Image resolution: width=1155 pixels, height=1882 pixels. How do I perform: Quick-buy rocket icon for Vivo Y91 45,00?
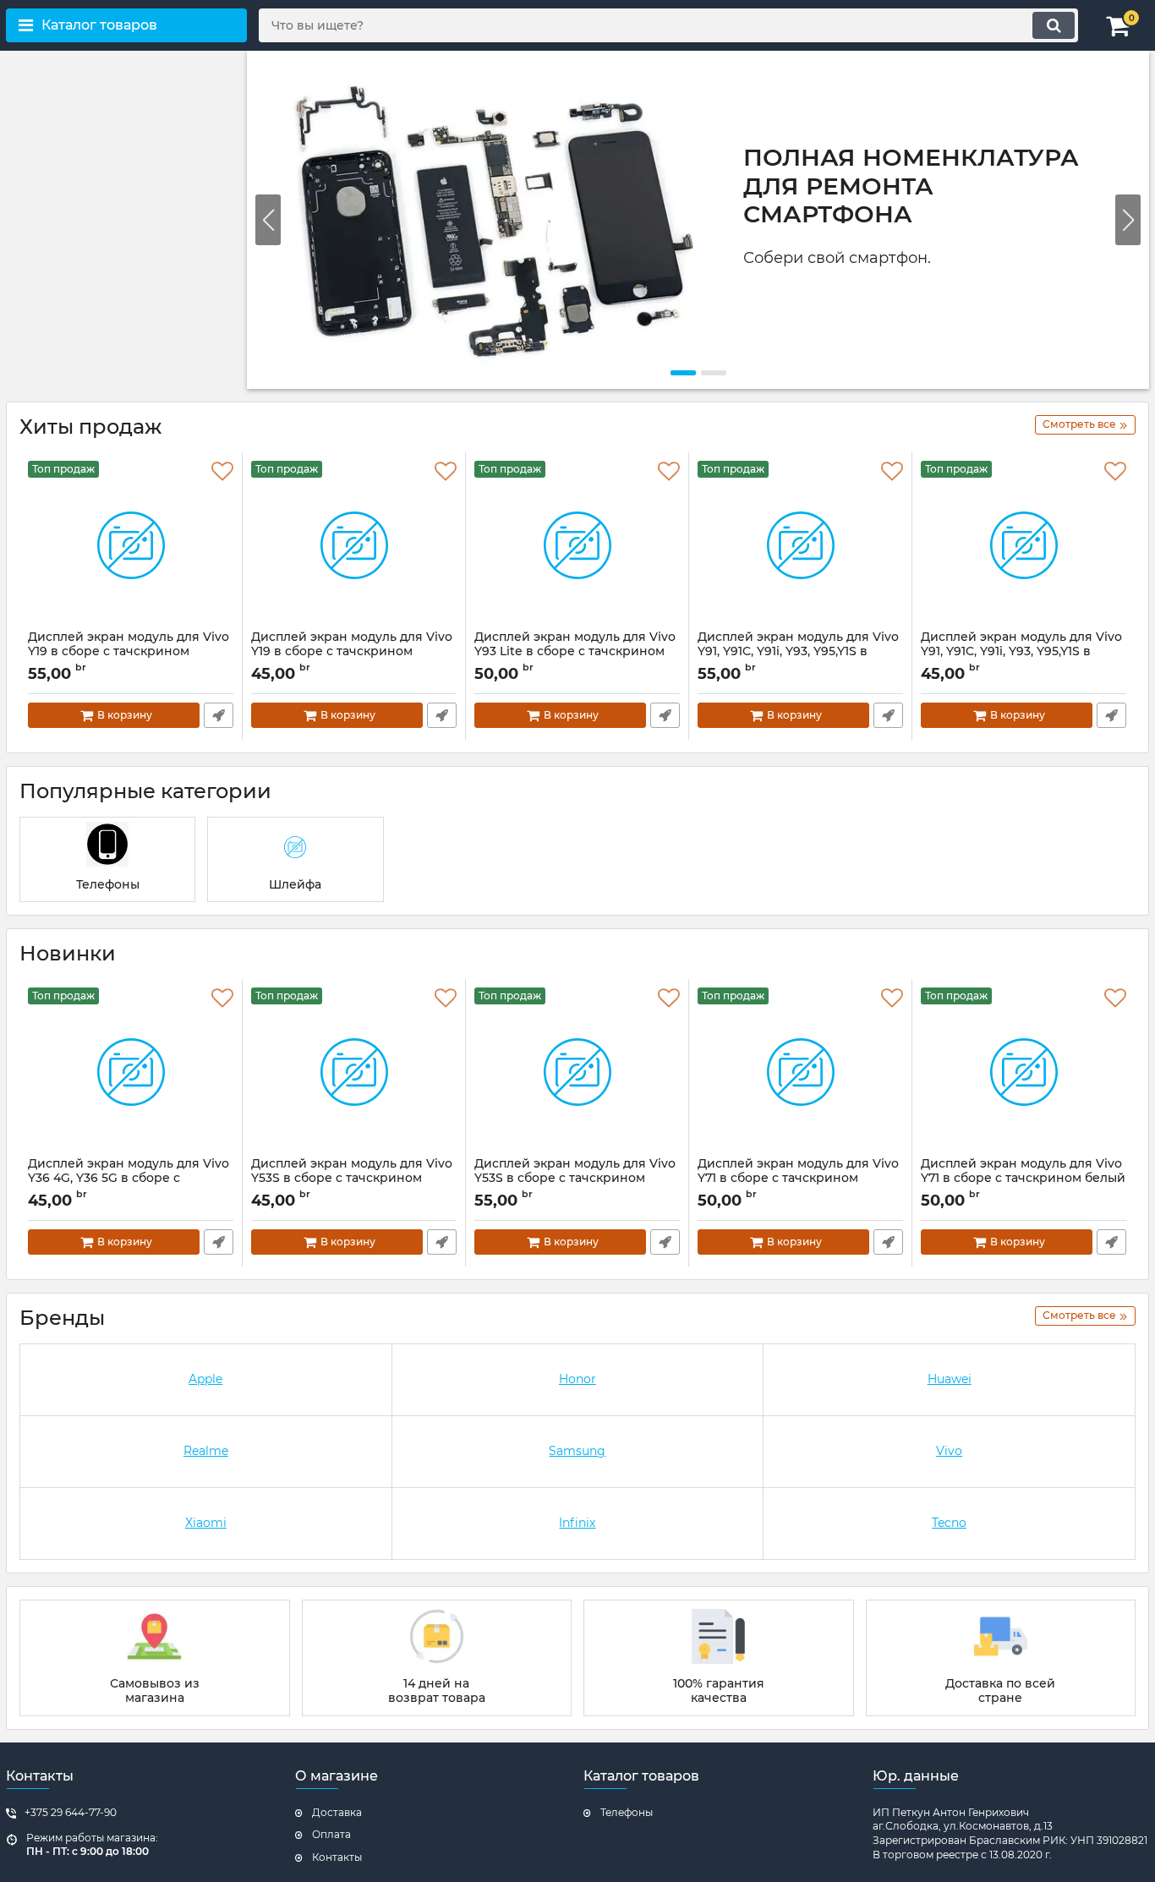(x=1111, y=715)
